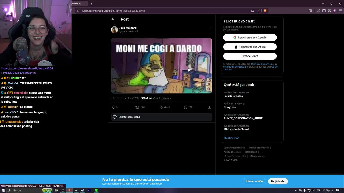This screenshot has height=193, width=344.
Task: Reply to the post via comment icon
Action: pyautogui.click(x=113, y=107)
